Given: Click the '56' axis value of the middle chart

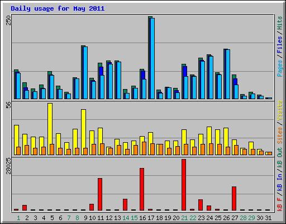Looking at the screenshot, I should (8, 105).
